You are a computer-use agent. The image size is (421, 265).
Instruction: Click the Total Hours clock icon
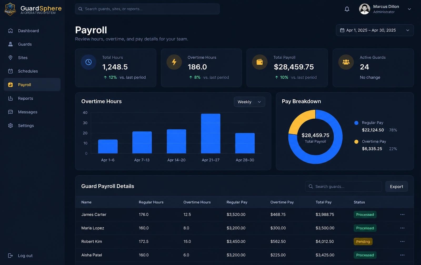(x=88, y=62)
